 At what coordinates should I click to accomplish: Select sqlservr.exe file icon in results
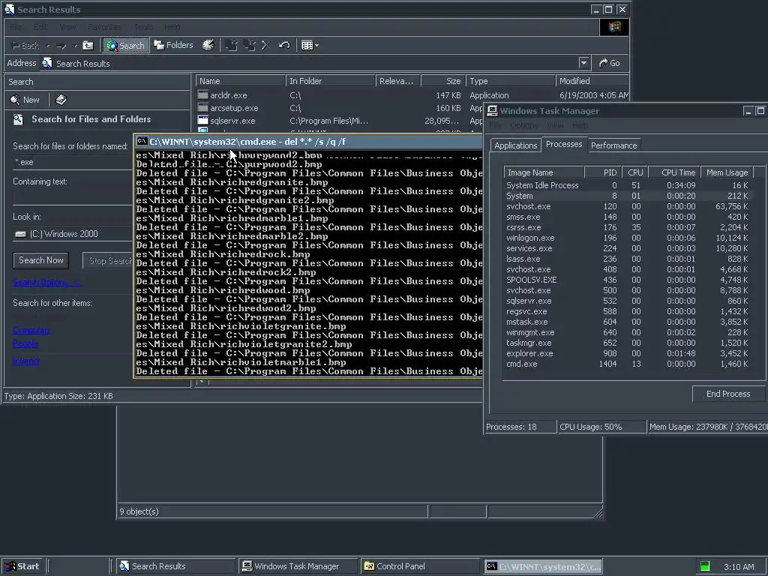pos(203,121)
